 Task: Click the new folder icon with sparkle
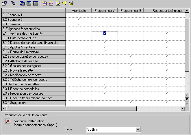click(x=64, y=3)
